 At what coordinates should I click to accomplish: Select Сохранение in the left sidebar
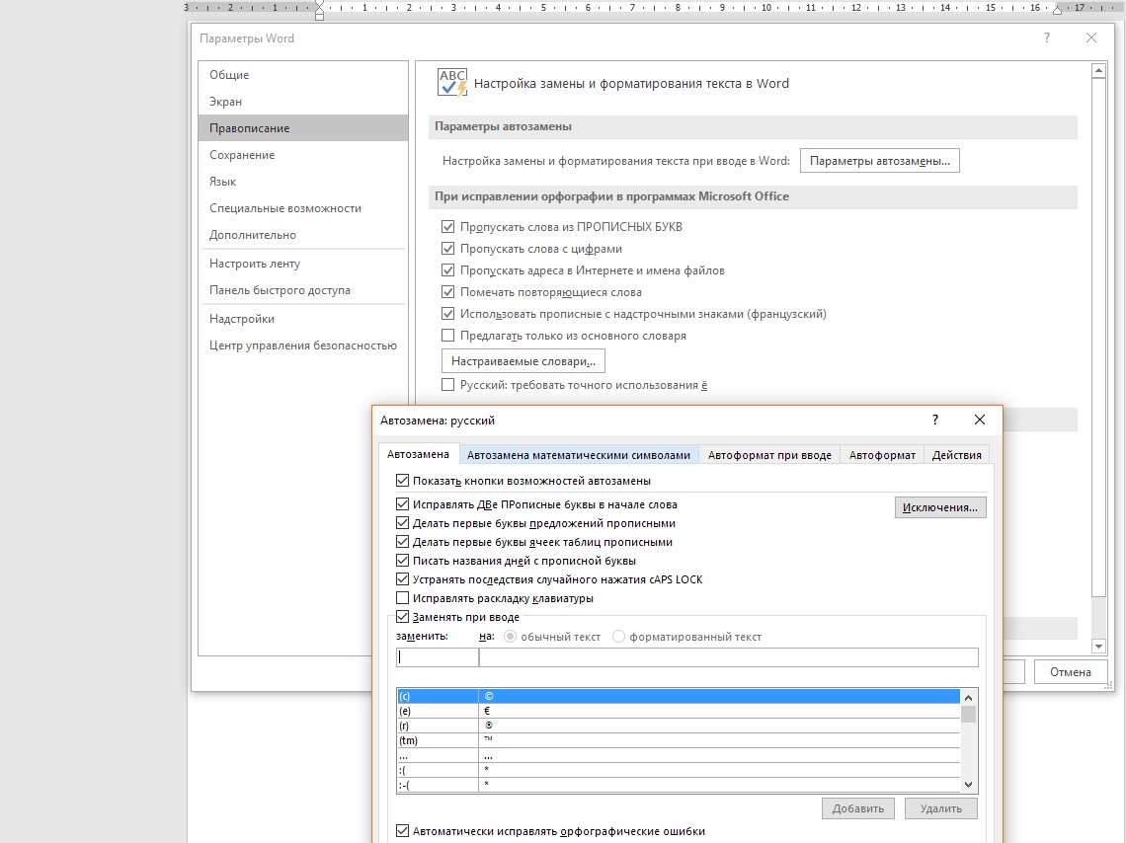(x=242, y=155)
